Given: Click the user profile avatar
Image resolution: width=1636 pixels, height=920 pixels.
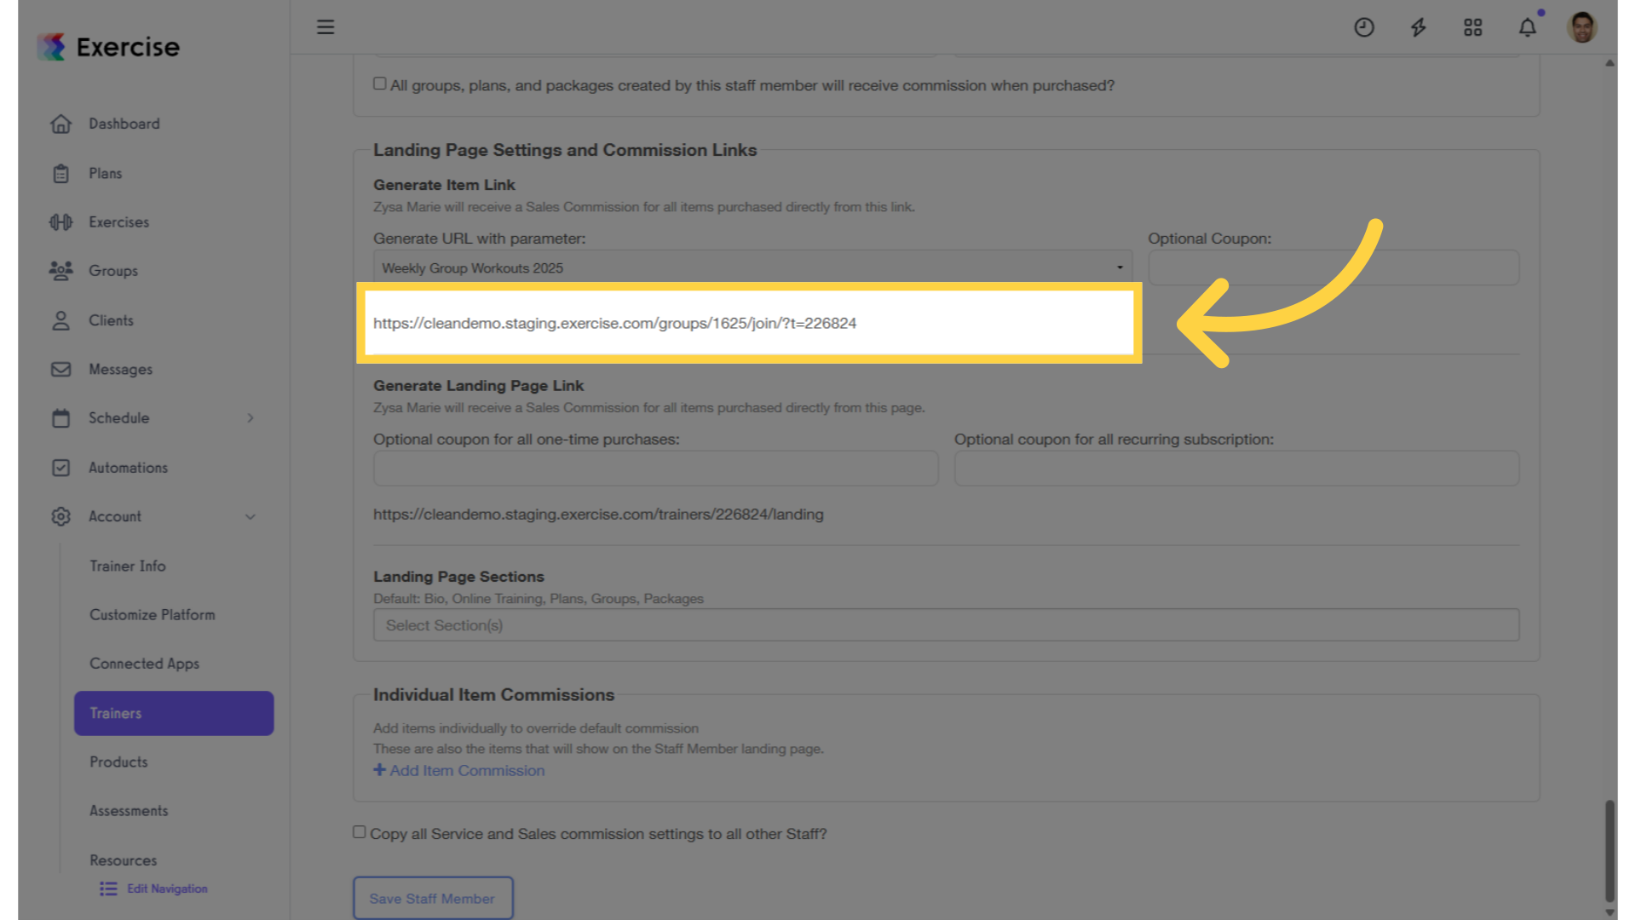Looking at the screenshot, I should pyautogui.click(x=1582, y=27).
